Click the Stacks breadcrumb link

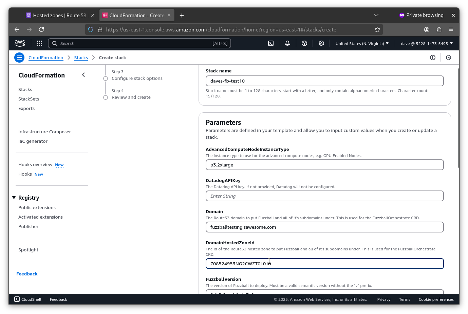(x=81, y=58)
